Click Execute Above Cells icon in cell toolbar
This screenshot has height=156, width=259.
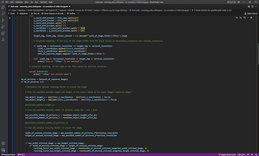pyautogui.click(x=241, y=17)
